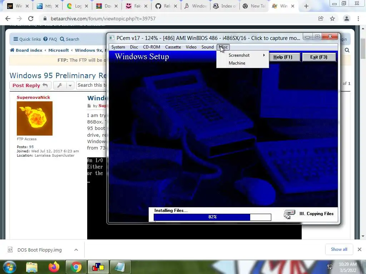Click the PCem taskbar icon
Image resolution: width=366 pixels, height=274 pixels.
click(x=98, y=267)
